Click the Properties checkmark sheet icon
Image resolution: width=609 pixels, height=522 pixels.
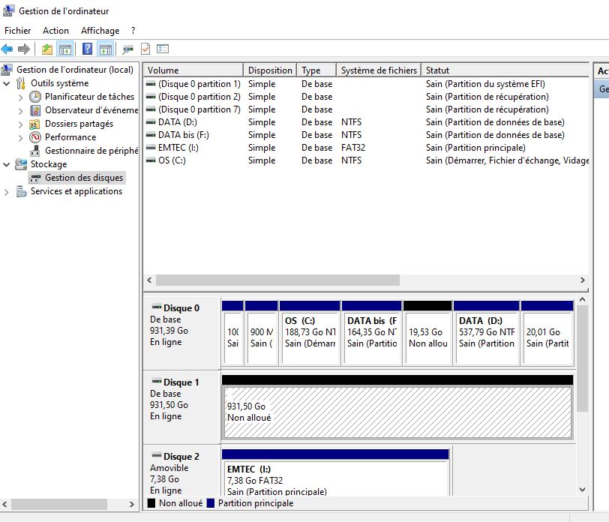coord(145,49)
